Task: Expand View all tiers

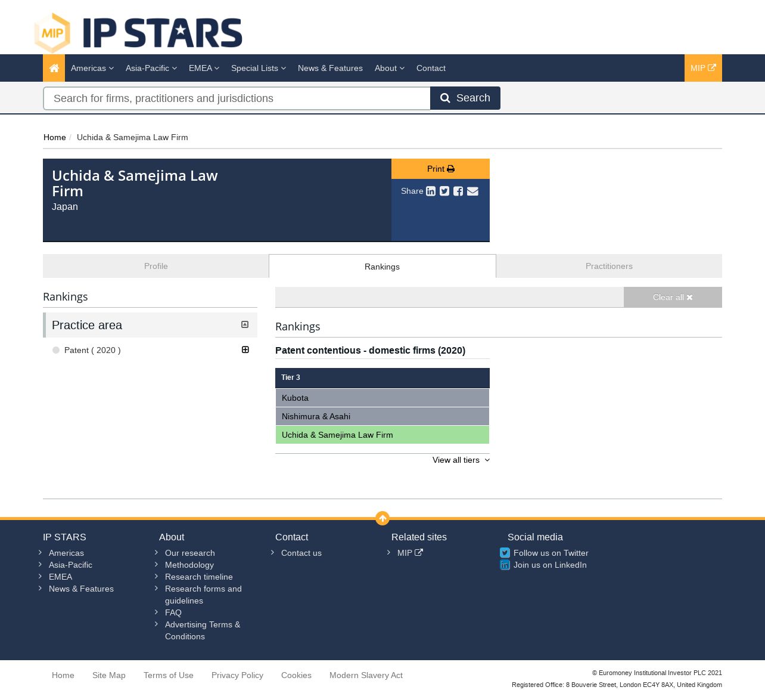Action: click(x=461, y=460)
